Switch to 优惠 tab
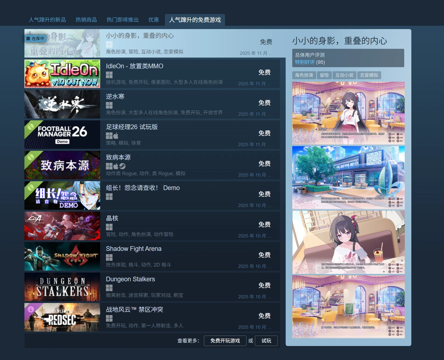Screen dimensions: 444x360 pyautogui.click(x=154, y=20)
